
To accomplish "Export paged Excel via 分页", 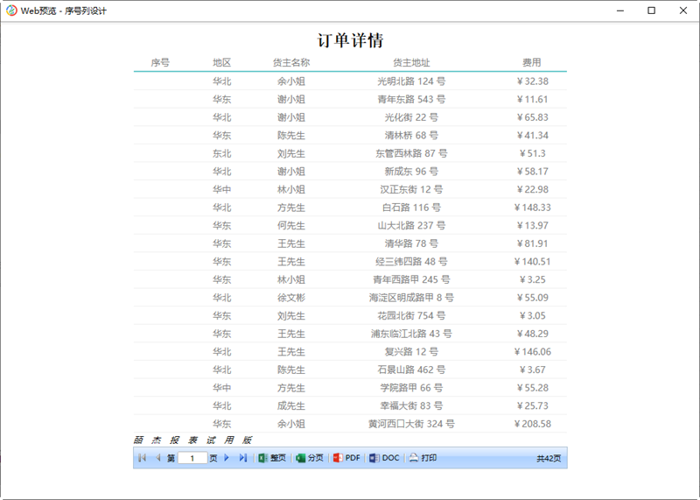I will coord(310,458).
